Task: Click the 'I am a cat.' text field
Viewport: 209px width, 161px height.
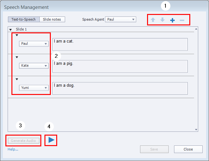Action: [120, 44]
